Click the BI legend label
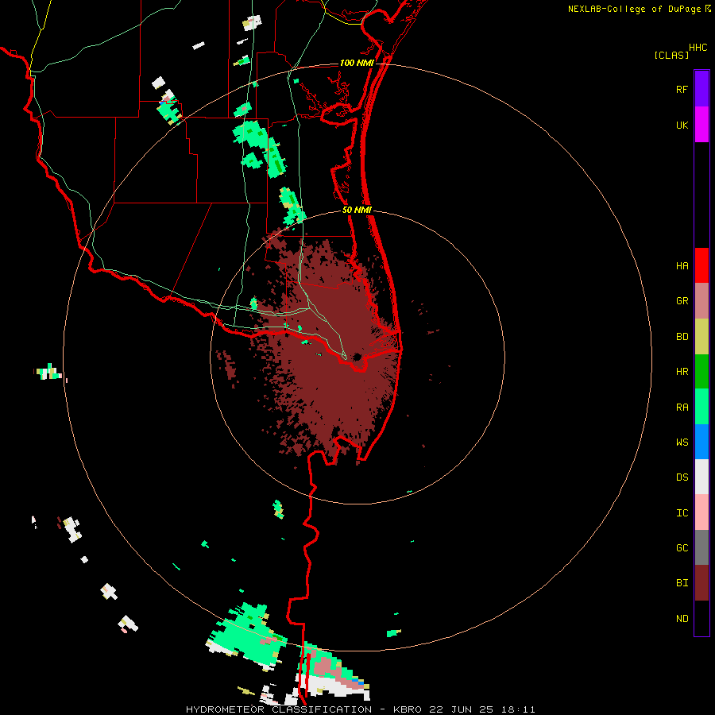715x715 pixels. coord(682,583)
